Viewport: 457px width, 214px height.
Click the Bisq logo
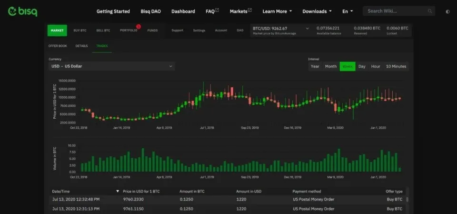pyautogui.click(x=23, y=11)
